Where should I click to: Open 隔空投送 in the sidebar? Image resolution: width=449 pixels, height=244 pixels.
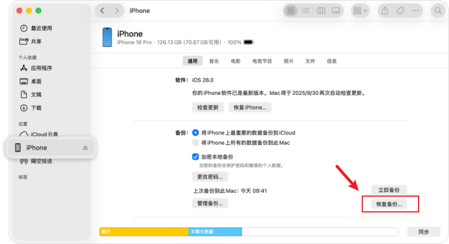tap(36, 161)
